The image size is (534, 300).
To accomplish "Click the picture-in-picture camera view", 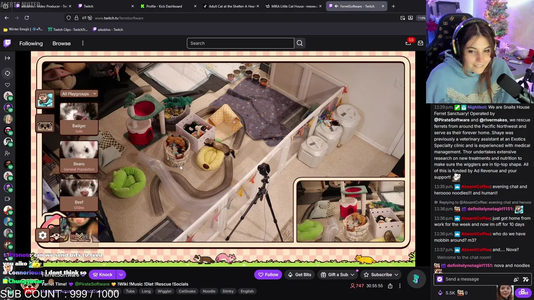I will 350,211.
